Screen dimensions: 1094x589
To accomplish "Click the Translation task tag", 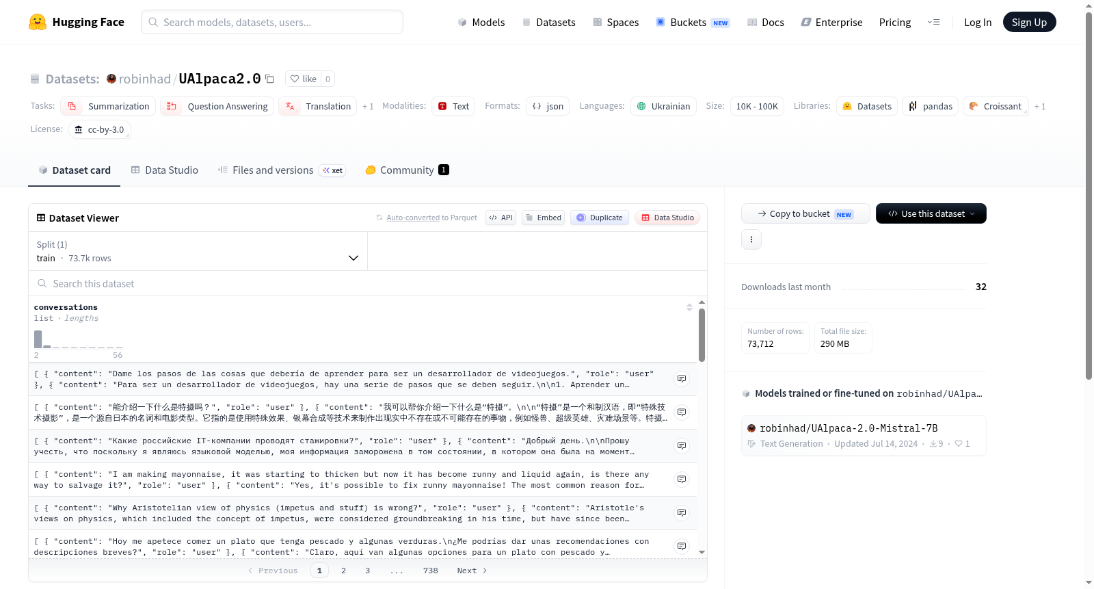I will tap(318, 106).
